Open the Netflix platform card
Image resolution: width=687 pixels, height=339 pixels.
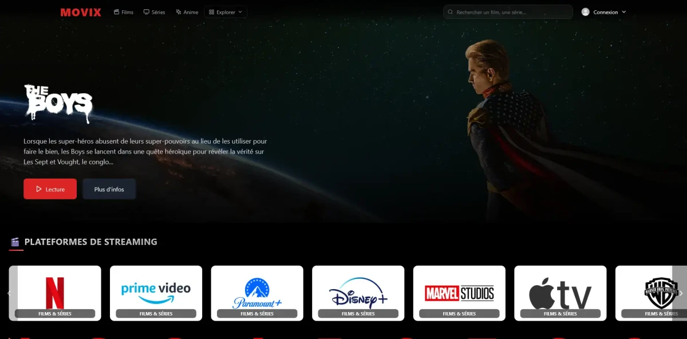[x=55, y=293]
